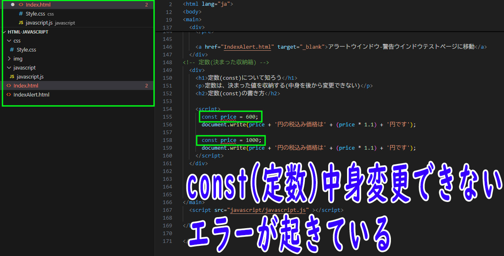This screenshot has width=504, height=256.
Task: Place cursor in h1 text 定数(const)について知ろう
Action: (244, 78)
